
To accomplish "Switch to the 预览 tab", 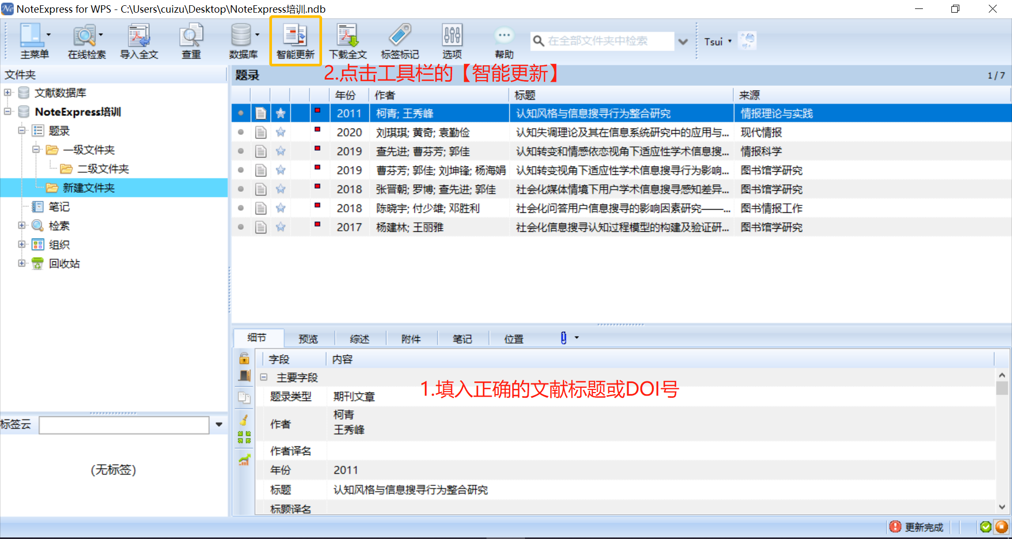I will pyautogui.click(x=308, y=338).
